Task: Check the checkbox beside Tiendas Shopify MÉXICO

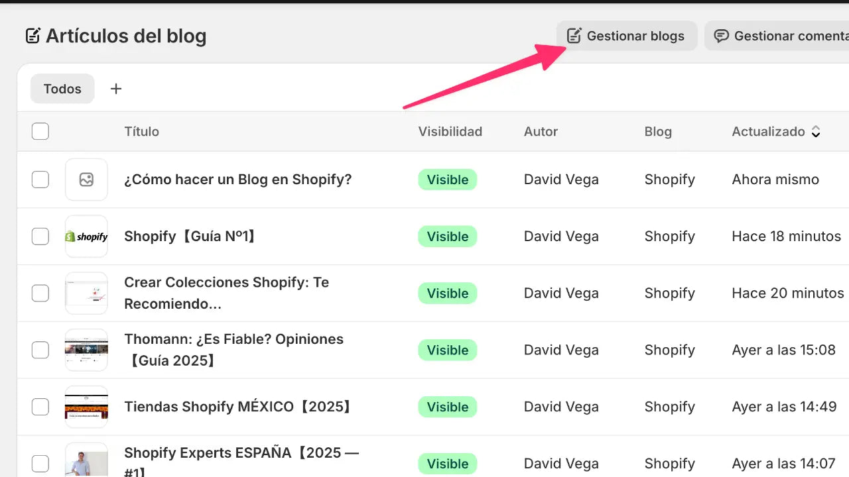Action: click(x=40, y=407)
